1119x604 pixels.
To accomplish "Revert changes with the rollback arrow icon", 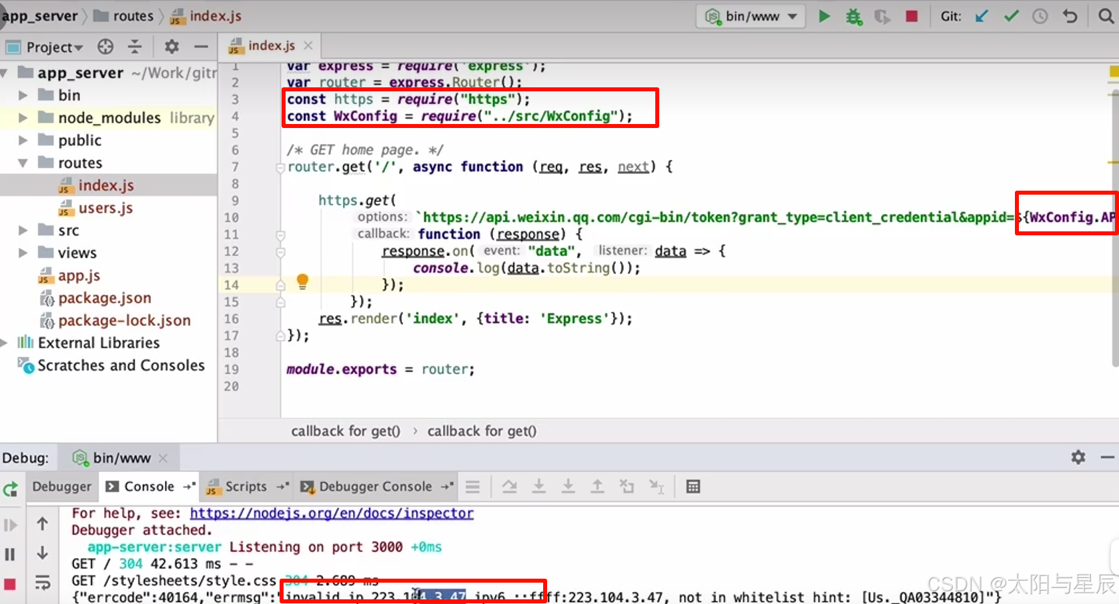I will click(x=1070, y=16).
